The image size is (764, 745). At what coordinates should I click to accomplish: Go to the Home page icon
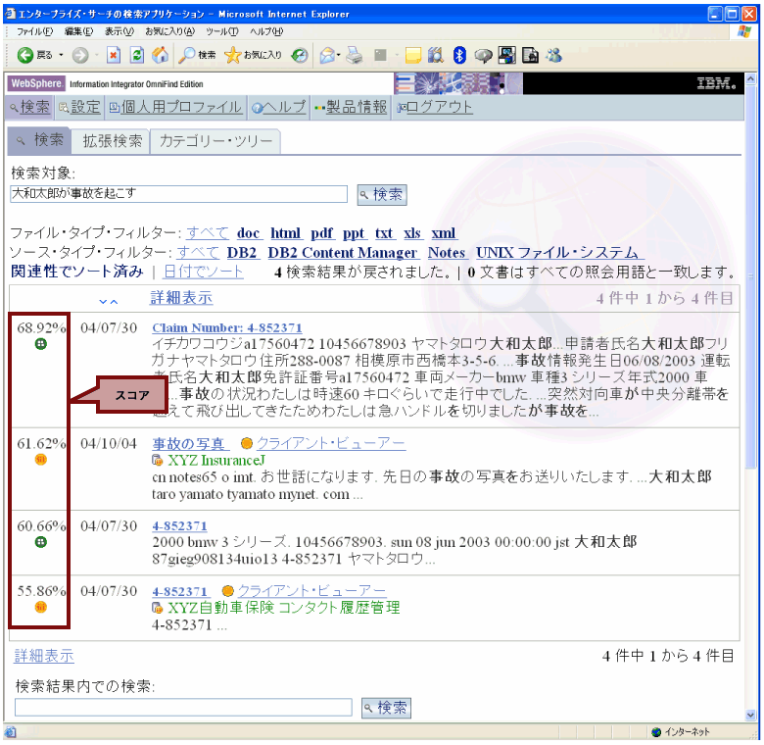[x=160, y=55]
